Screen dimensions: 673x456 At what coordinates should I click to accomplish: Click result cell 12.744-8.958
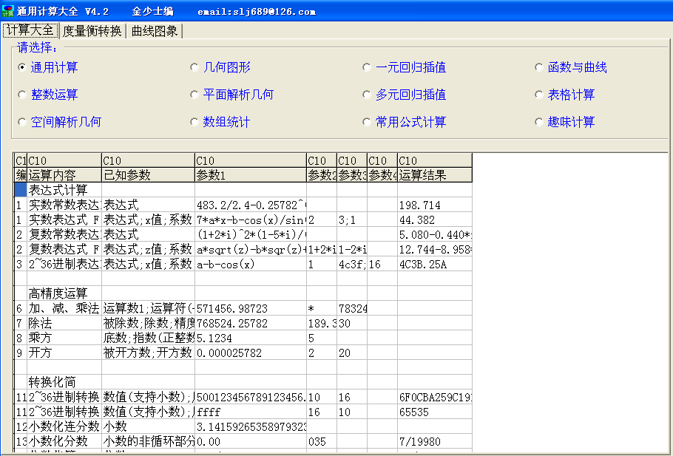(x=435, y=249)
